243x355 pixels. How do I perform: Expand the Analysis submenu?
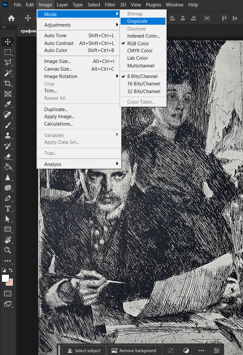pyautogui.click(x=79, y=164)
